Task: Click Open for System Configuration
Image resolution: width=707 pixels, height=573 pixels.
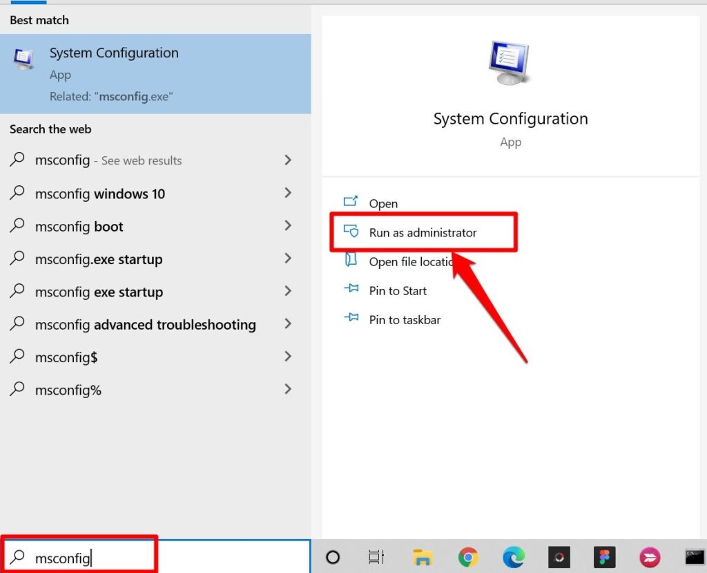Action: click(x=382, y=203)
